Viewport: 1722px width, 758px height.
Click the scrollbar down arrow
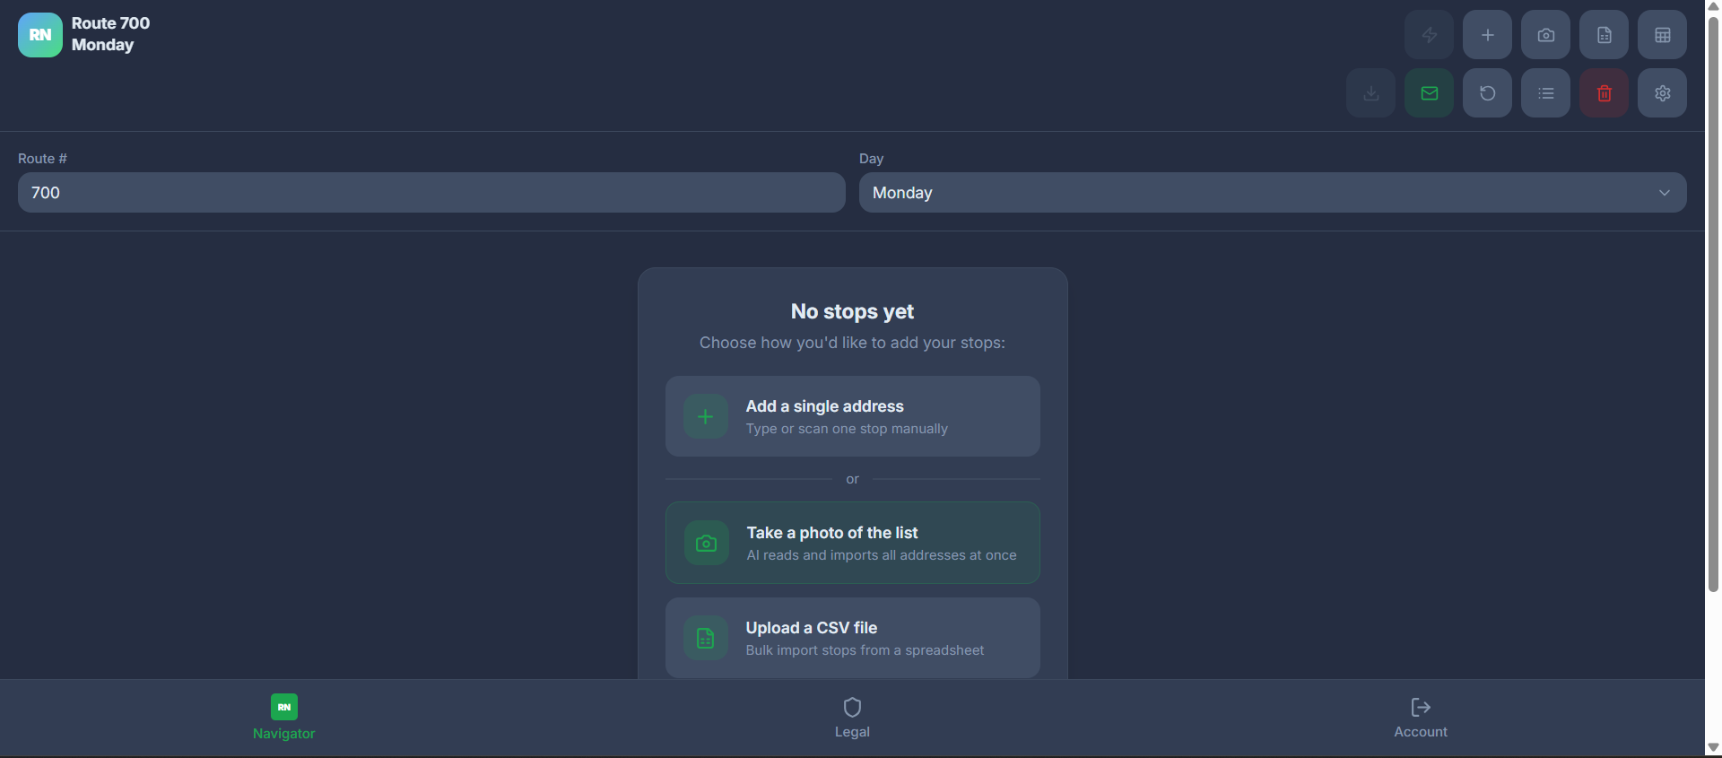(1713, 747)
